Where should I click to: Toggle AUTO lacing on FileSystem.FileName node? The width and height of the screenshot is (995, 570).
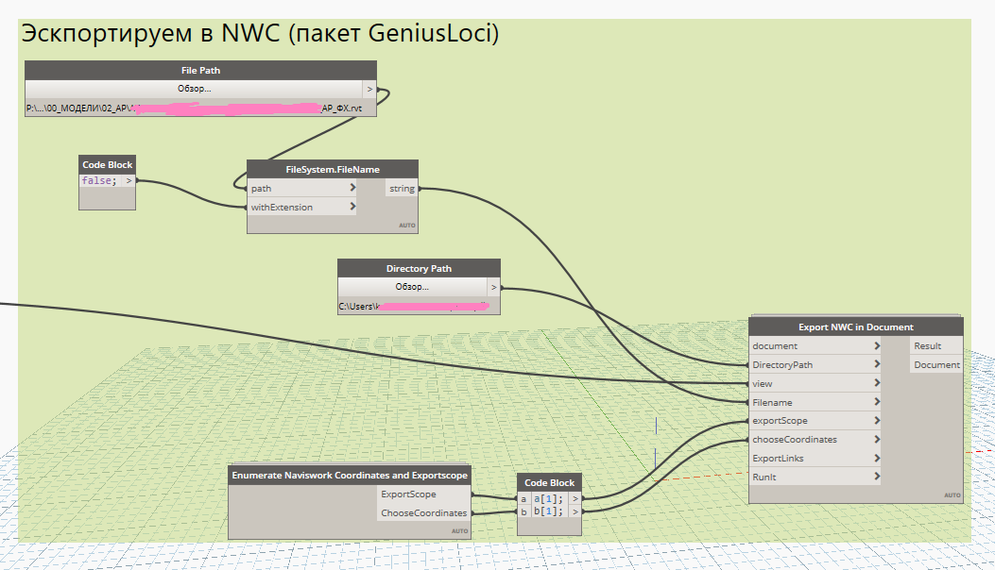pos(408,226)
